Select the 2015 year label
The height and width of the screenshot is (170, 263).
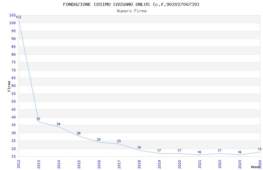pos(79,164)
